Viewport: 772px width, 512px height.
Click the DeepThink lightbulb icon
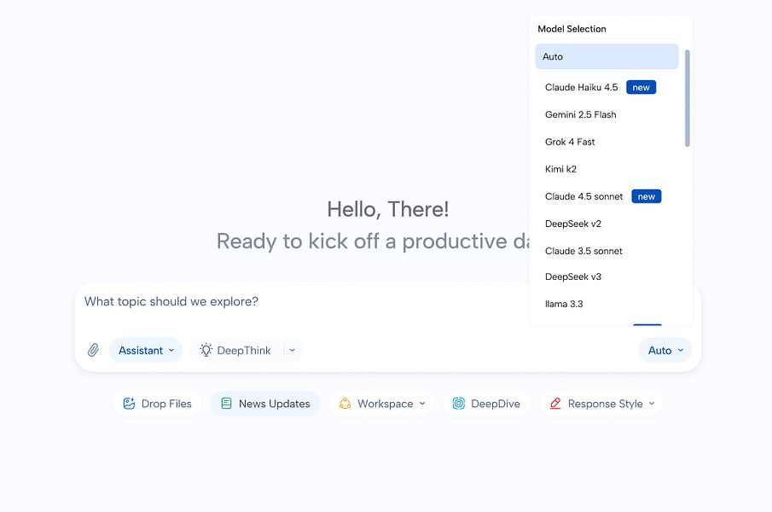pos(206,350)
